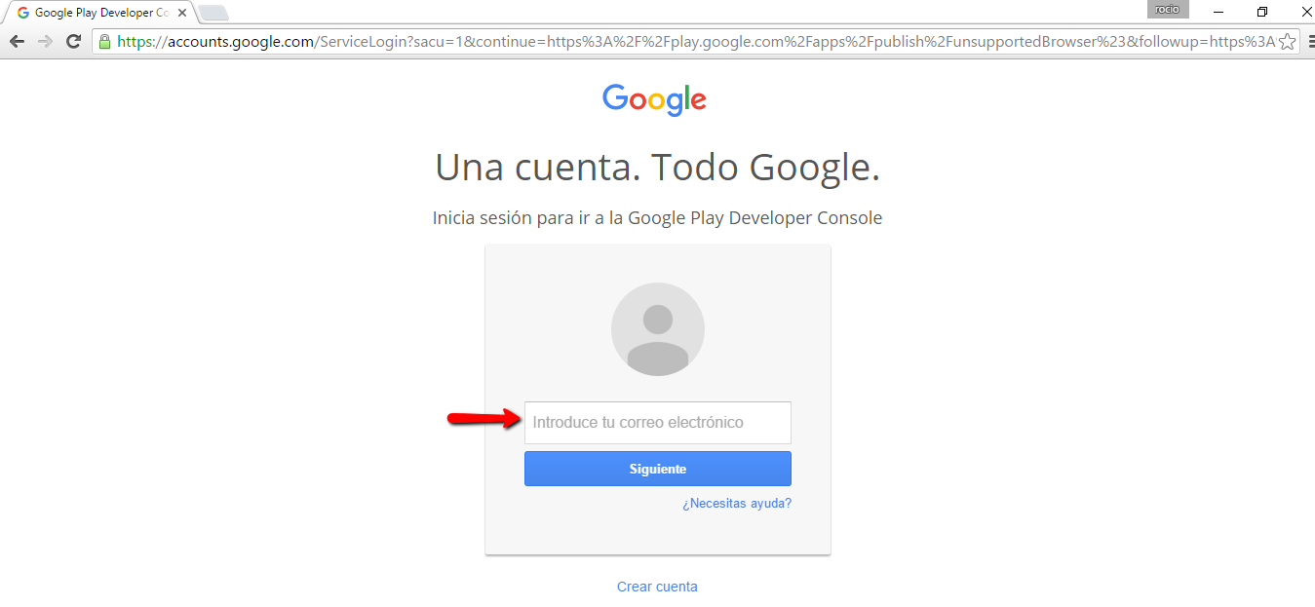The width and height of the screenshot is (1315, 607).
Task: Click the Google logo
Action: [x=654, y=99]
